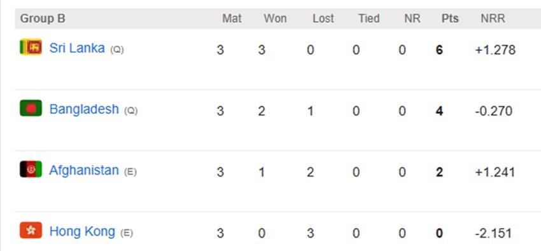
Task: Click the Pts column header
Action: pos(450,18)
